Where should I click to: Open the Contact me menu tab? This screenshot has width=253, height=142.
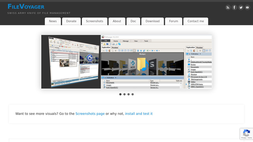pos(196,21)
